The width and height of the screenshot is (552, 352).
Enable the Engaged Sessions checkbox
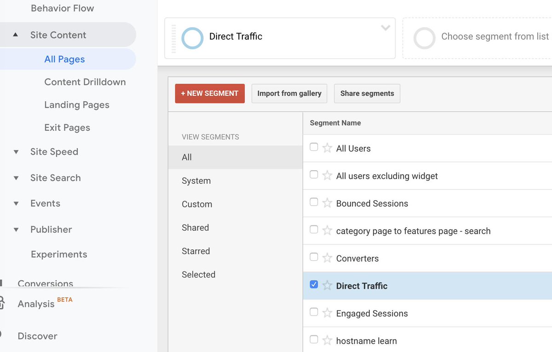(314, 312)
